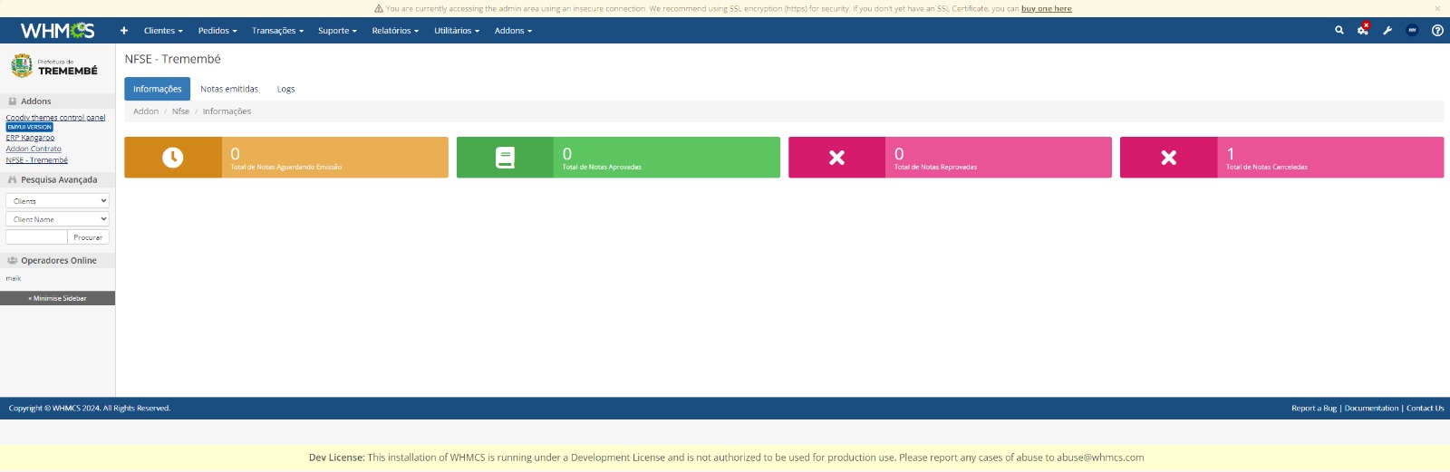Click the book icon on approved notes card

505,158
